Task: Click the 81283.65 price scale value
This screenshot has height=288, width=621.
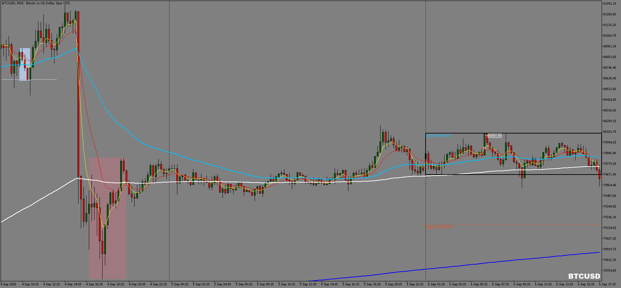Action: [x=610, y=14]
